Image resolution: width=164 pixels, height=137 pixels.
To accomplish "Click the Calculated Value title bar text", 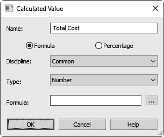I will (40, 9).
